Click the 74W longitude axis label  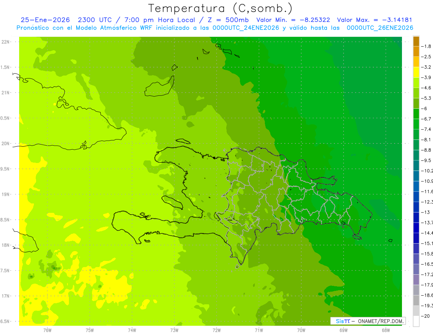(x=132, y=330)
